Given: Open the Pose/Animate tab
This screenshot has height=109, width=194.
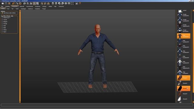Looking at the screenshot, I should tap(30, 6).
